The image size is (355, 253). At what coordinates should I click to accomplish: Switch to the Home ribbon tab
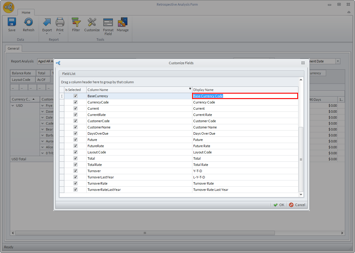[26, 12]
